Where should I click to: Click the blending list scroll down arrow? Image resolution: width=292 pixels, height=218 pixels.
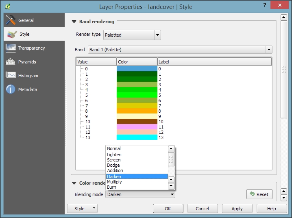(171, 186)
